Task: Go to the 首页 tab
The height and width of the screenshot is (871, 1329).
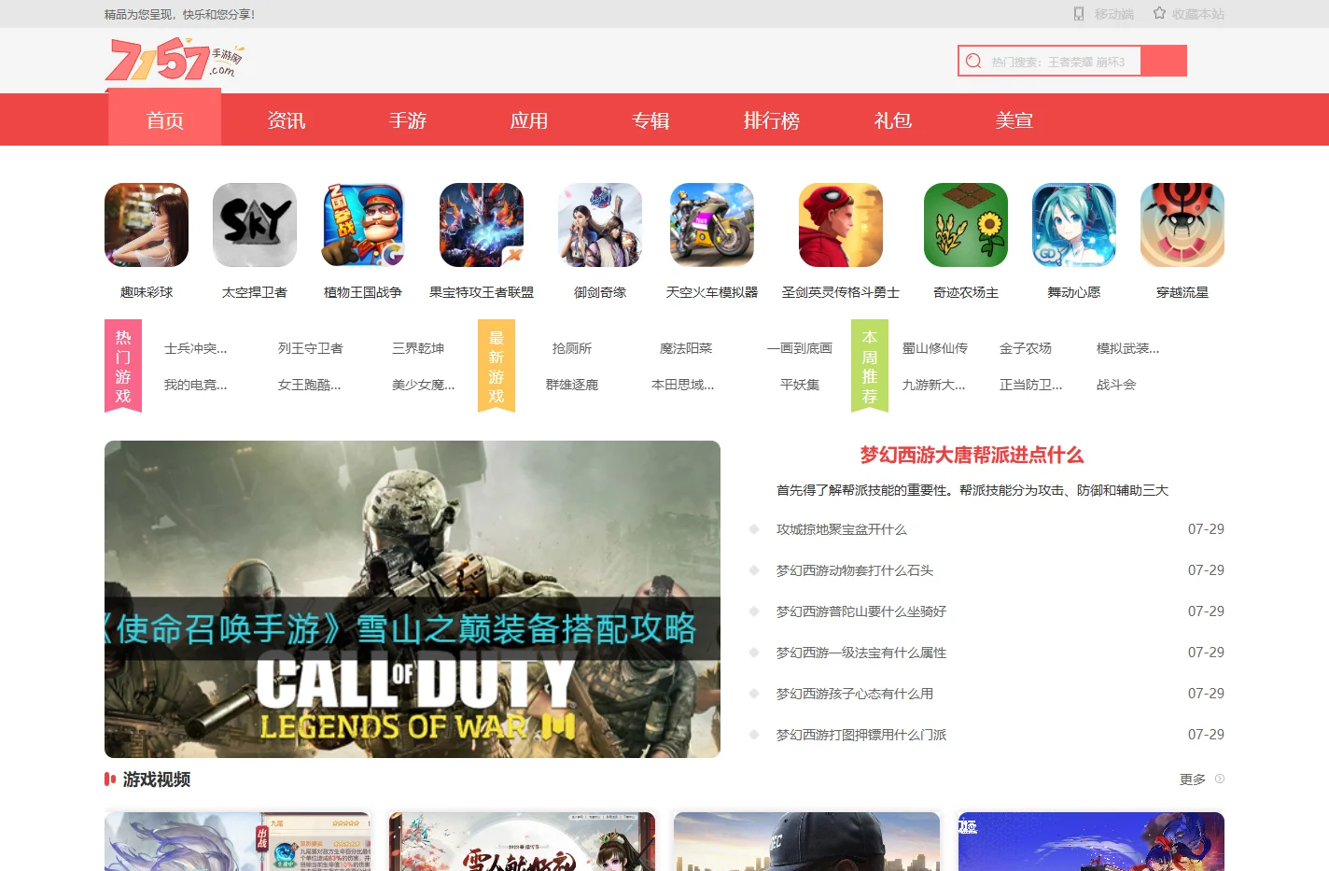Action: [x=165, y=119]
